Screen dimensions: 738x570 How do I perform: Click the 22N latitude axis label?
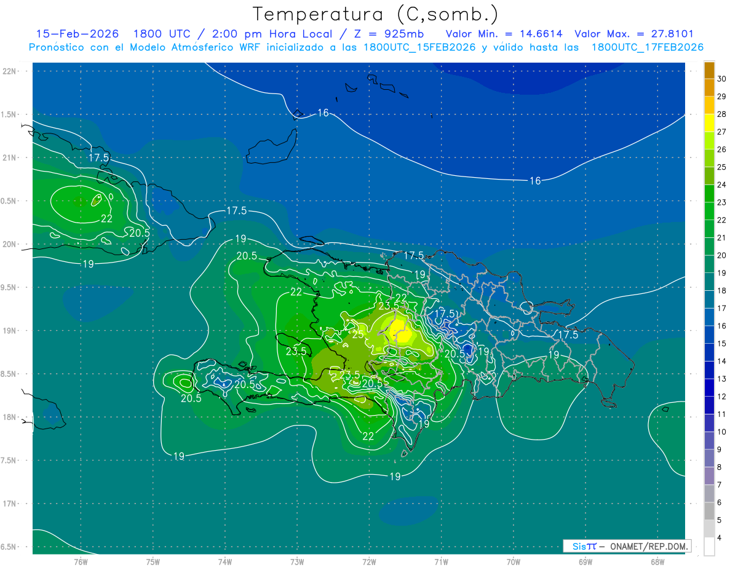(9, 71)
